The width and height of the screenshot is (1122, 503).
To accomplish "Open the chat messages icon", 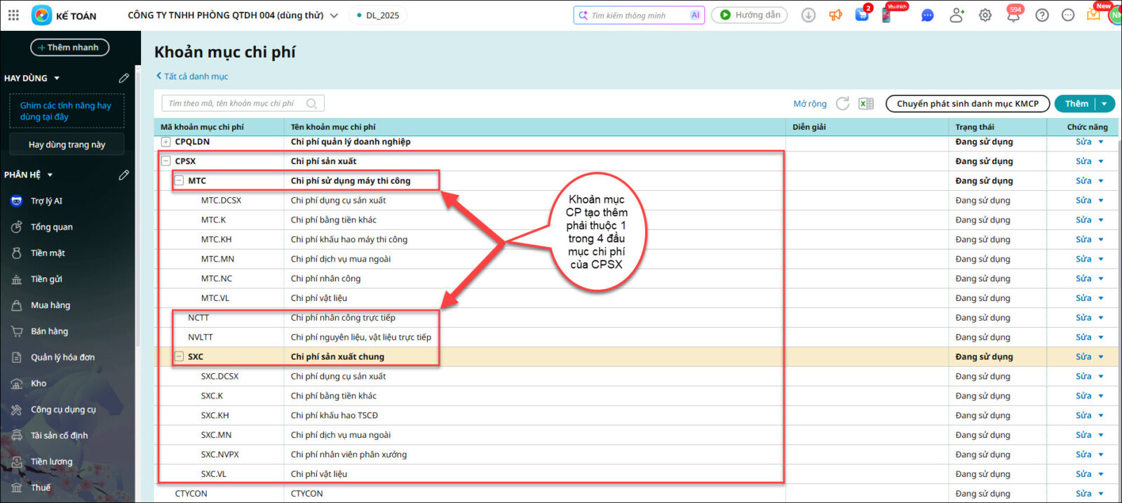I will coord(927,15).
